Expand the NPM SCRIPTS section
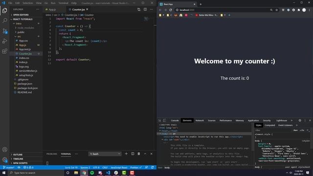This screenshot has height=176, width=313. [x=20, y=163]
